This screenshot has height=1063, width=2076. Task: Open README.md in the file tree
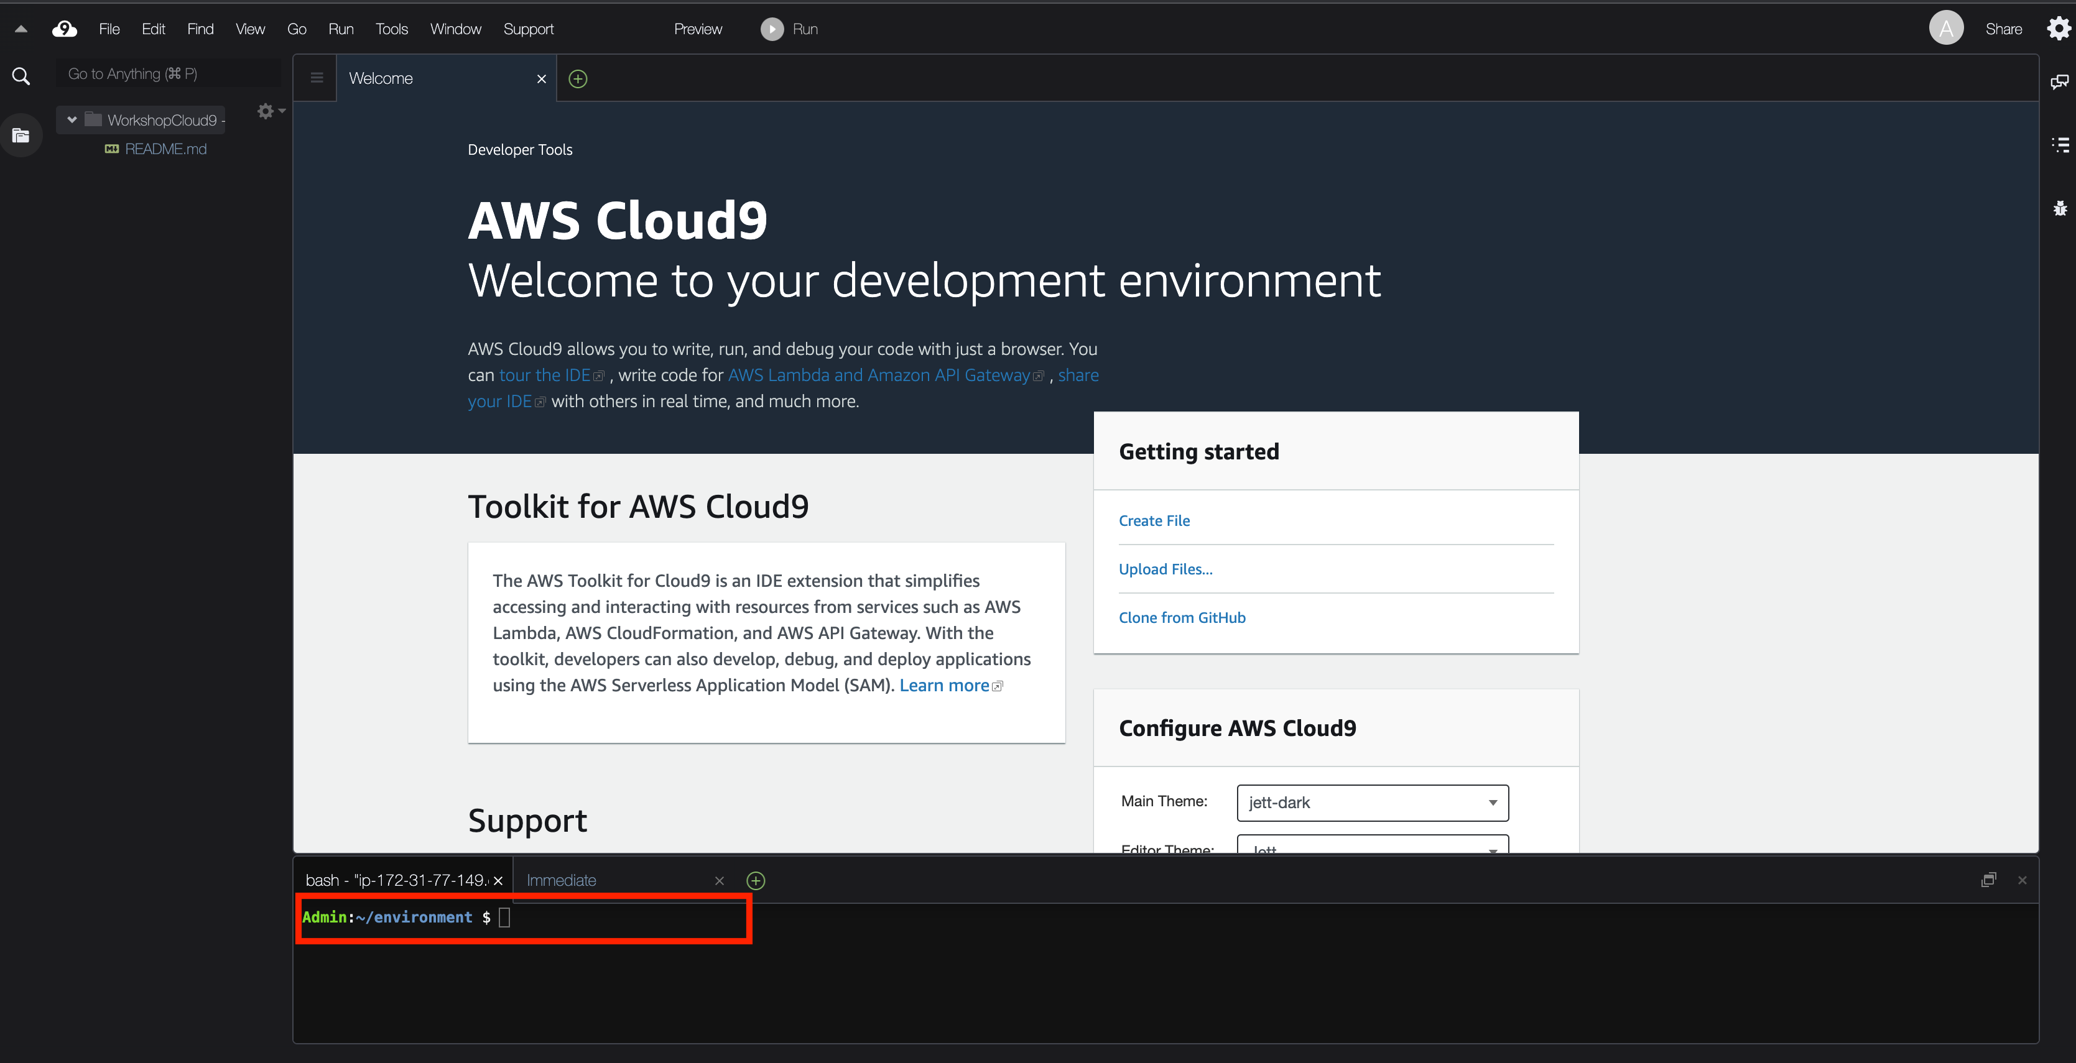[165, 149]
